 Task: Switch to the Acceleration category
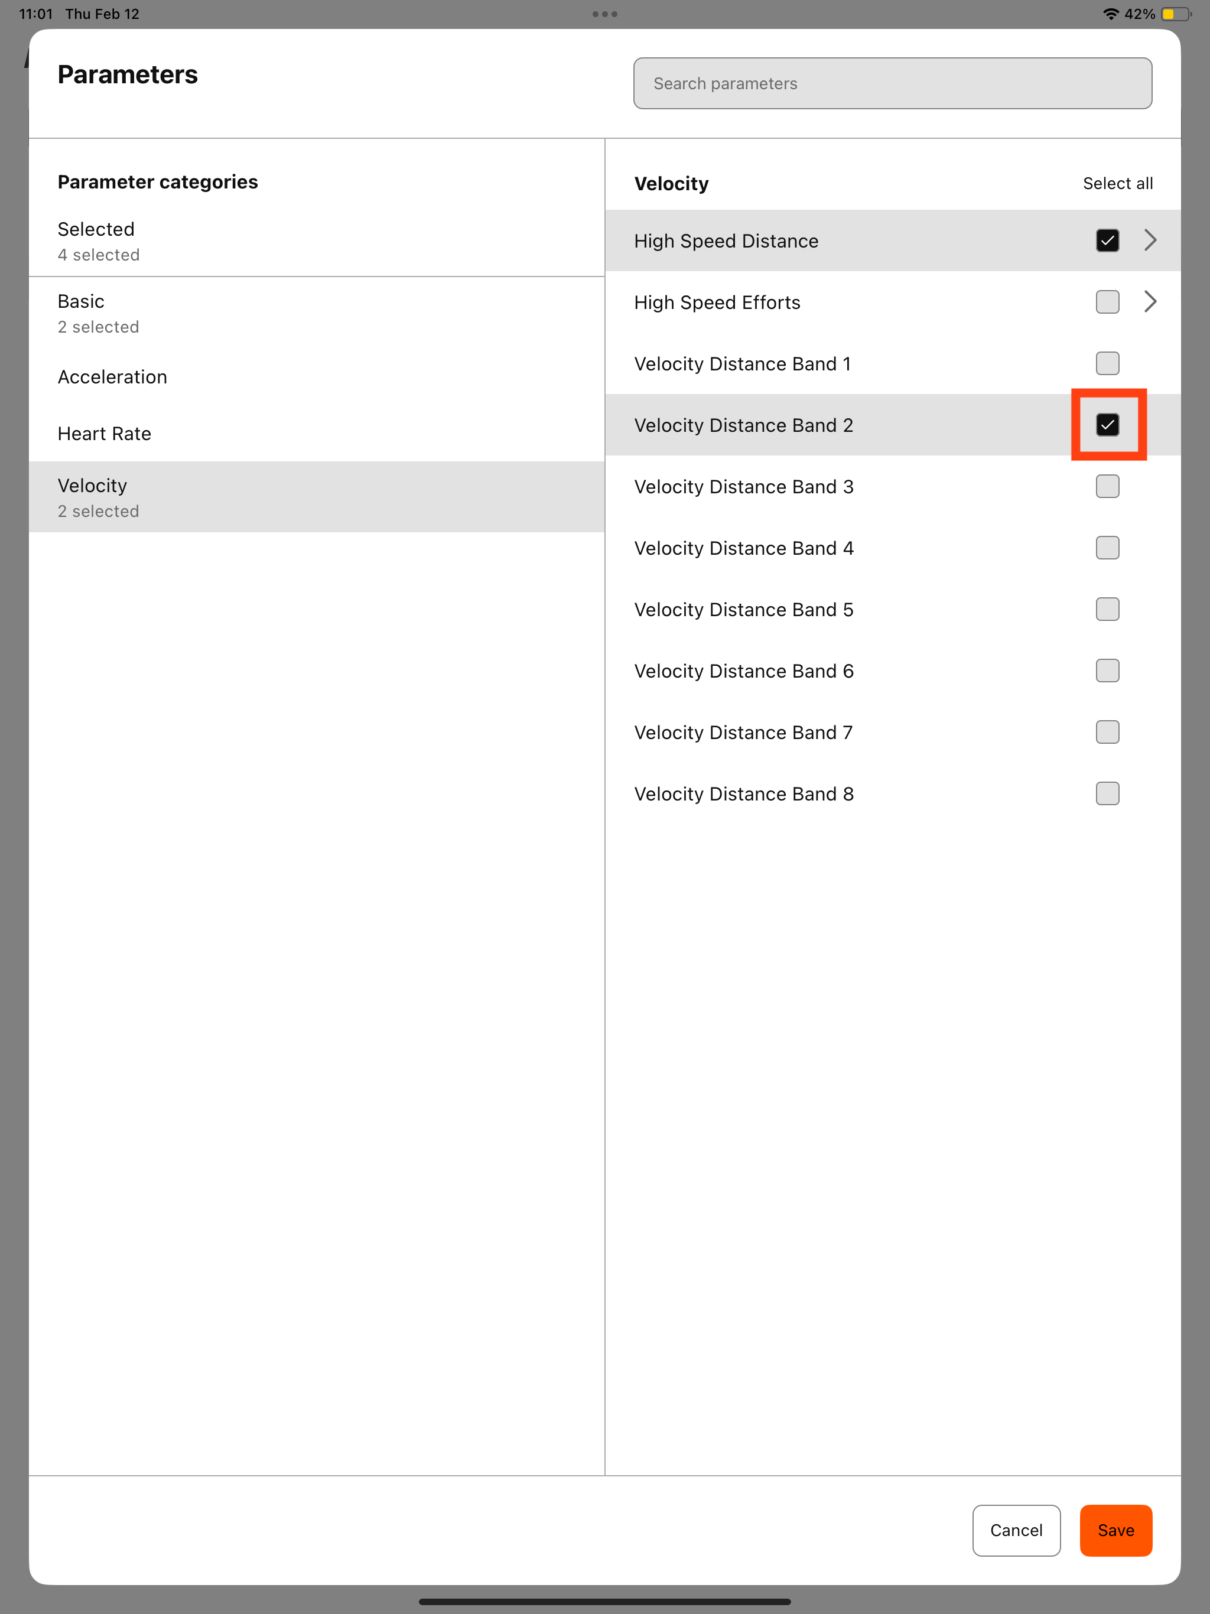317,376
